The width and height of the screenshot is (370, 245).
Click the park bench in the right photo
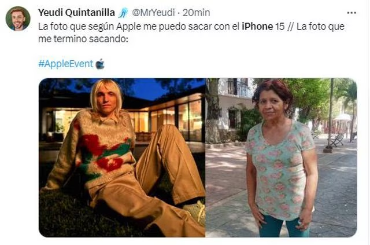tap(336, 140)
